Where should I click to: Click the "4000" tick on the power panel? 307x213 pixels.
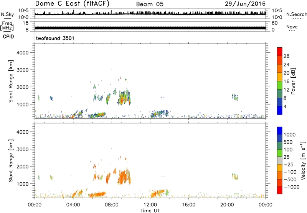tap(23, 53)
